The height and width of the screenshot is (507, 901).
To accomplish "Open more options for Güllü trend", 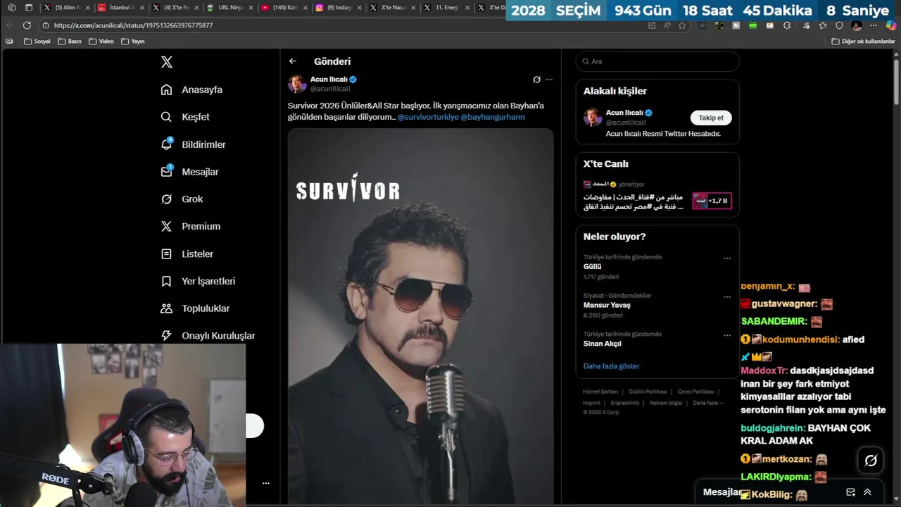I will point(727,258).
